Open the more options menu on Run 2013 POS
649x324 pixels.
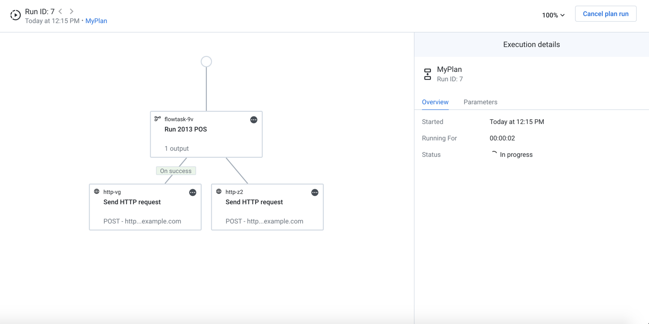pyautogui.click(x=254, y=120)
